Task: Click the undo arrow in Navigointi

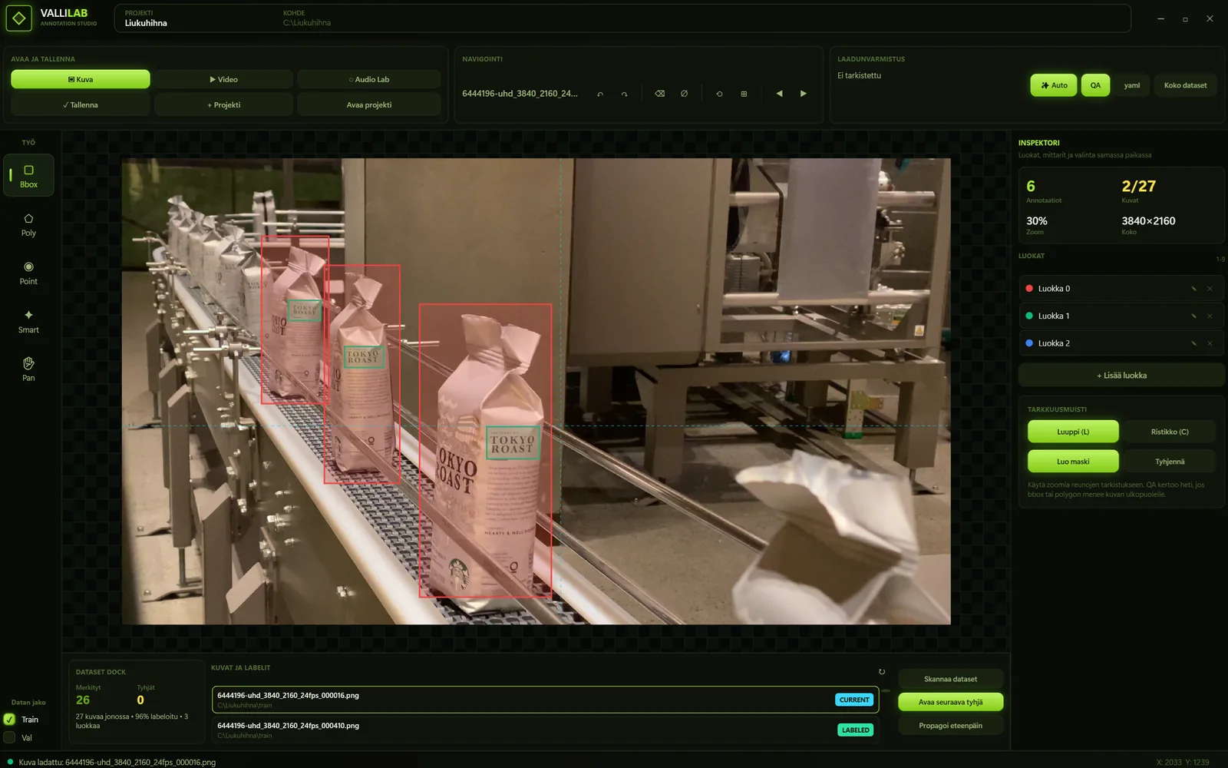Action: pos(600,94)
